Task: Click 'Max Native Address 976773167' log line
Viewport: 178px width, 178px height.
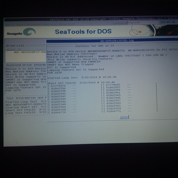Action: pyautogui.click(x=72, y=54)
